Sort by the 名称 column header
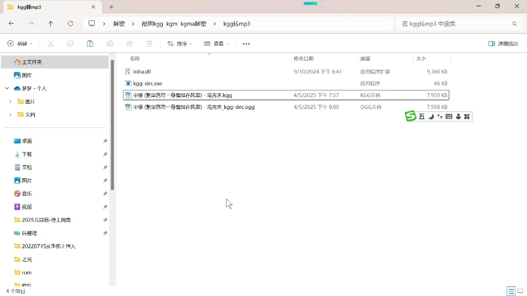Screen dimensions: 527x296 [x=135, y=59]
